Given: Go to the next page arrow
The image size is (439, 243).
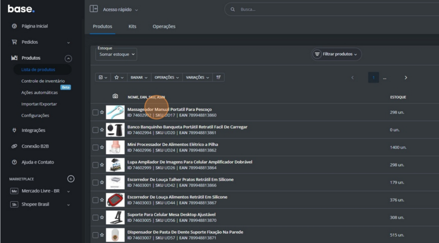Looking at the screenshot, I should tap(406, 78).
